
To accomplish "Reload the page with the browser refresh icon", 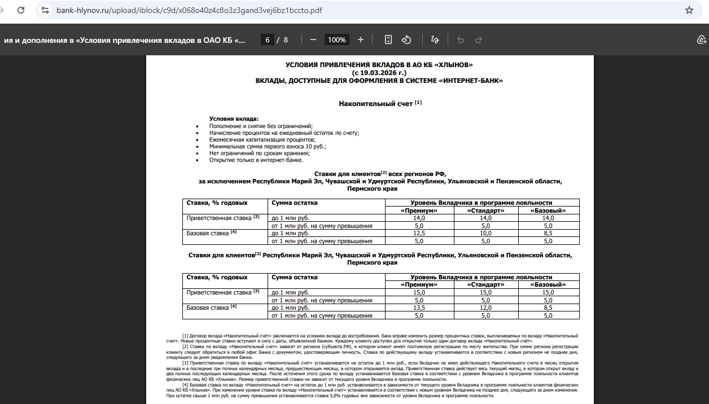I will click(21, 10).
